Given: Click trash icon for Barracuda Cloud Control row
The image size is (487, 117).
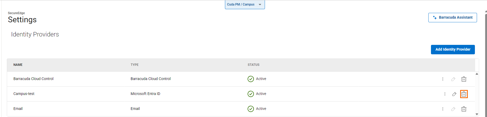Looking at the screenshot, I should pyautogui.click(x=464, y=79).
